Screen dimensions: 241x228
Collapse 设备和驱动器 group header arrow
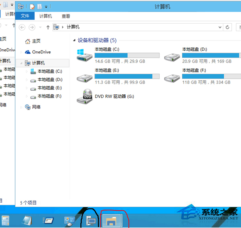point(74,41)
